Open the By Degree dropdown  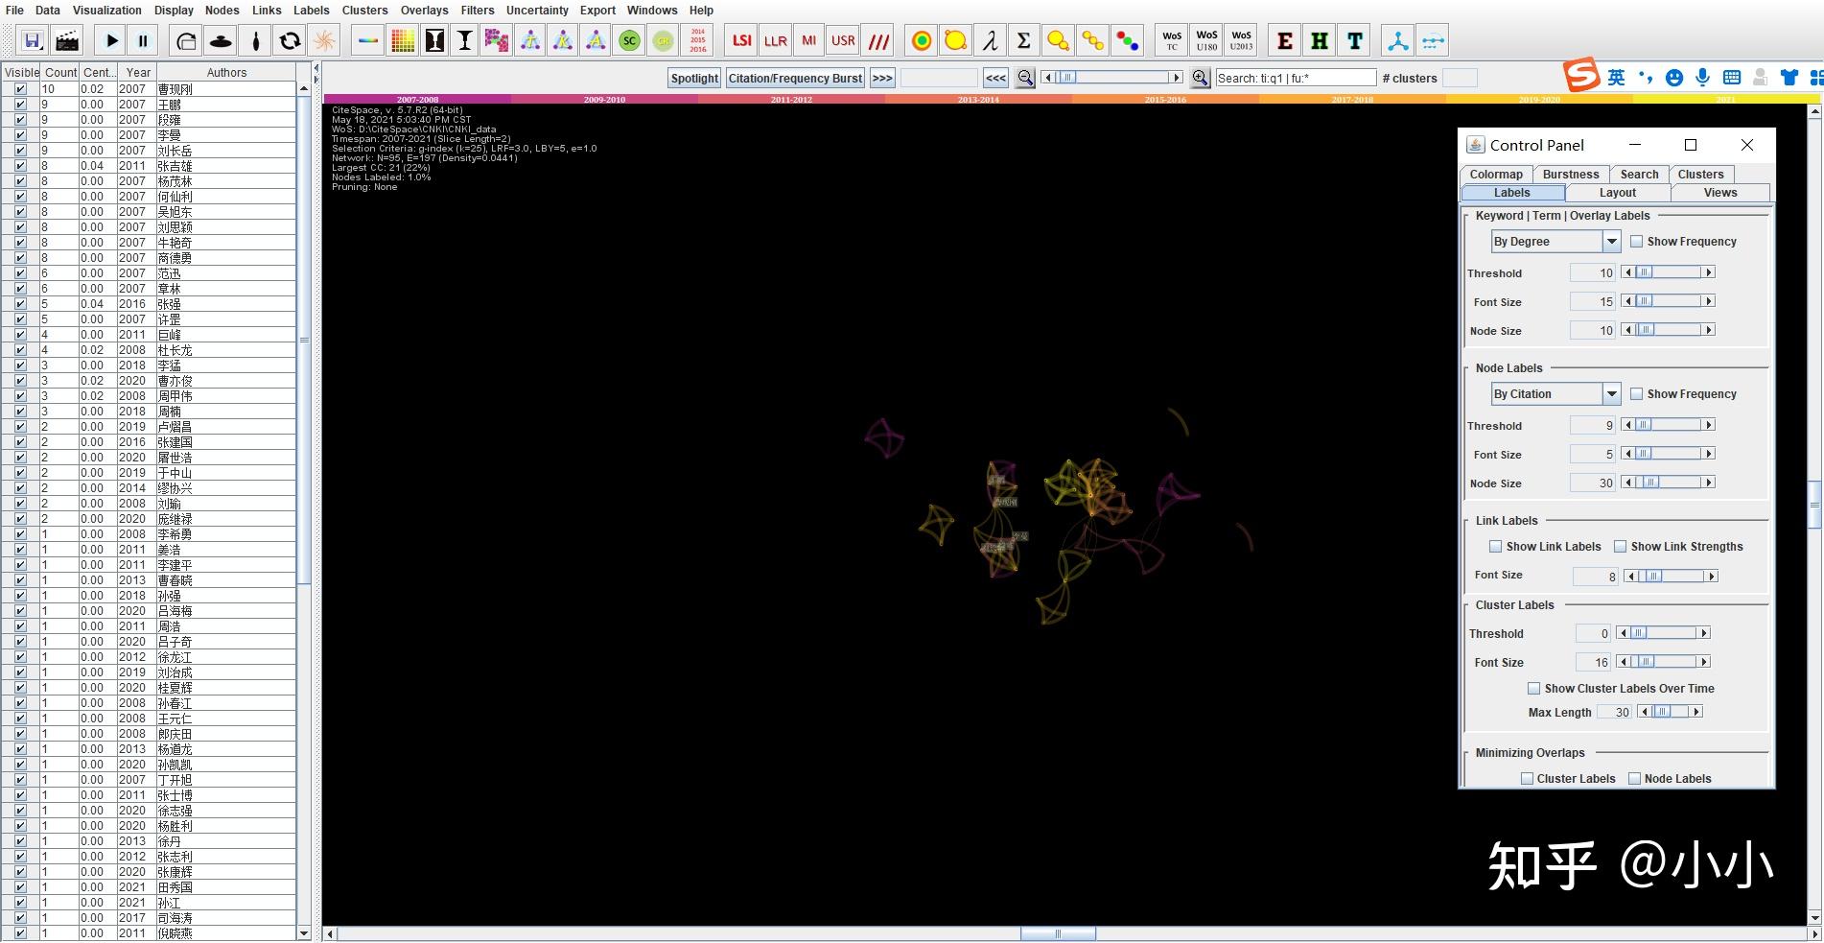point(1611,242)
